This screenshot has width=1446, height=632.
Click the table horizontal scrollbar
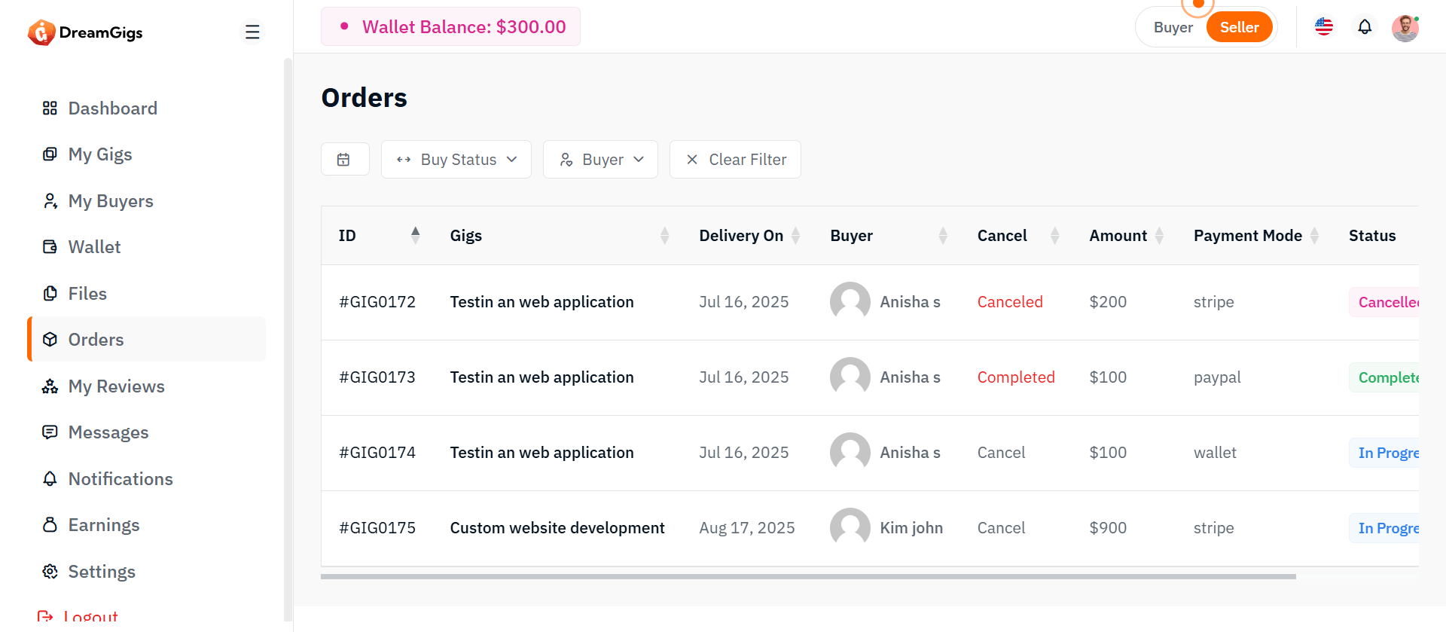click(x=807, y=576)
